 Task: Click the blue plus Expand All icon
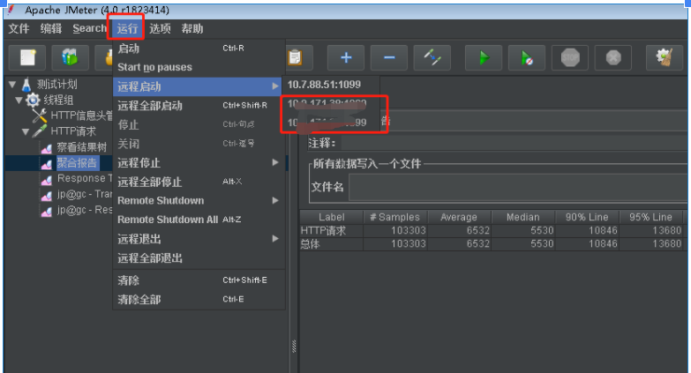[x=346, y=57]
